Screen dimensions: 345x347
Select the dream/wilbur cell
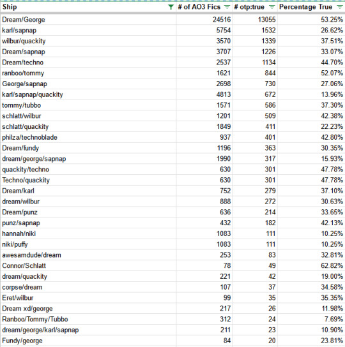point(88,202)
